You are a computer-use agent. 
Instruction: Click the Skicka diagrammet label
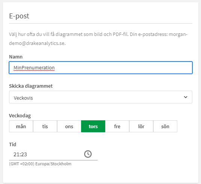[31, 86]
